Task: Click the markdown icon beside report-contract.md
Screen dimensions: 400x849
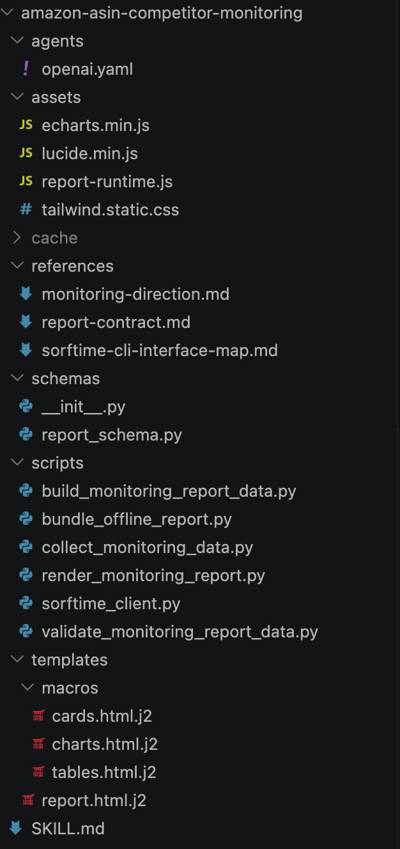Action: pos(26,322)
